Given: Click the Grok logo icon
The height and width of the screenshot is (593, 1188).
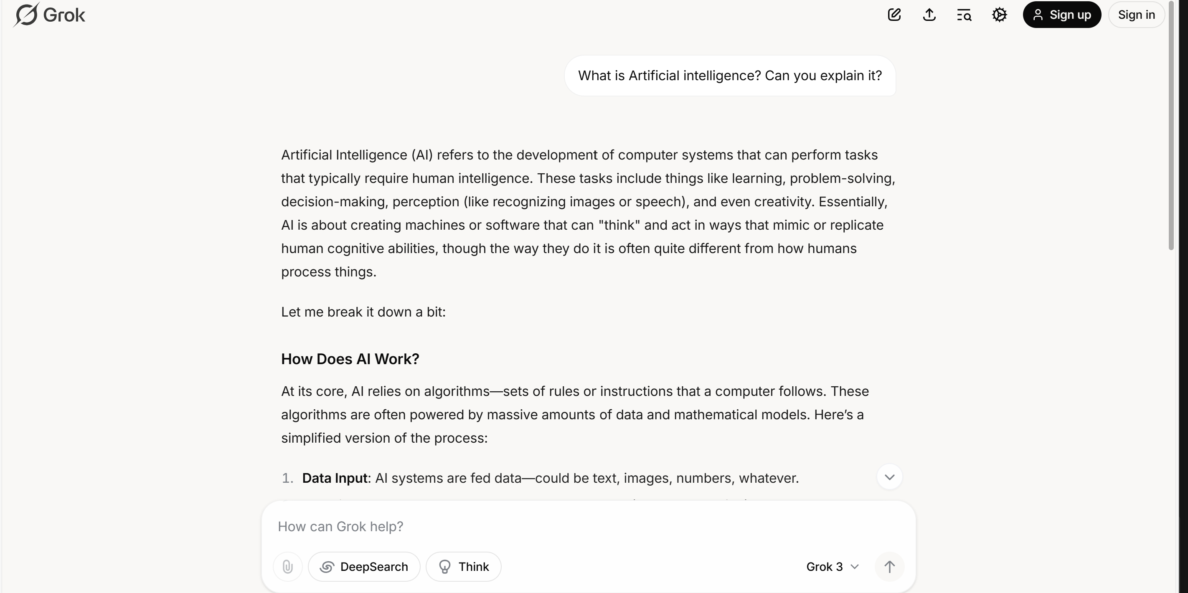Looking at the screenshot, I should tap(26, 15).
